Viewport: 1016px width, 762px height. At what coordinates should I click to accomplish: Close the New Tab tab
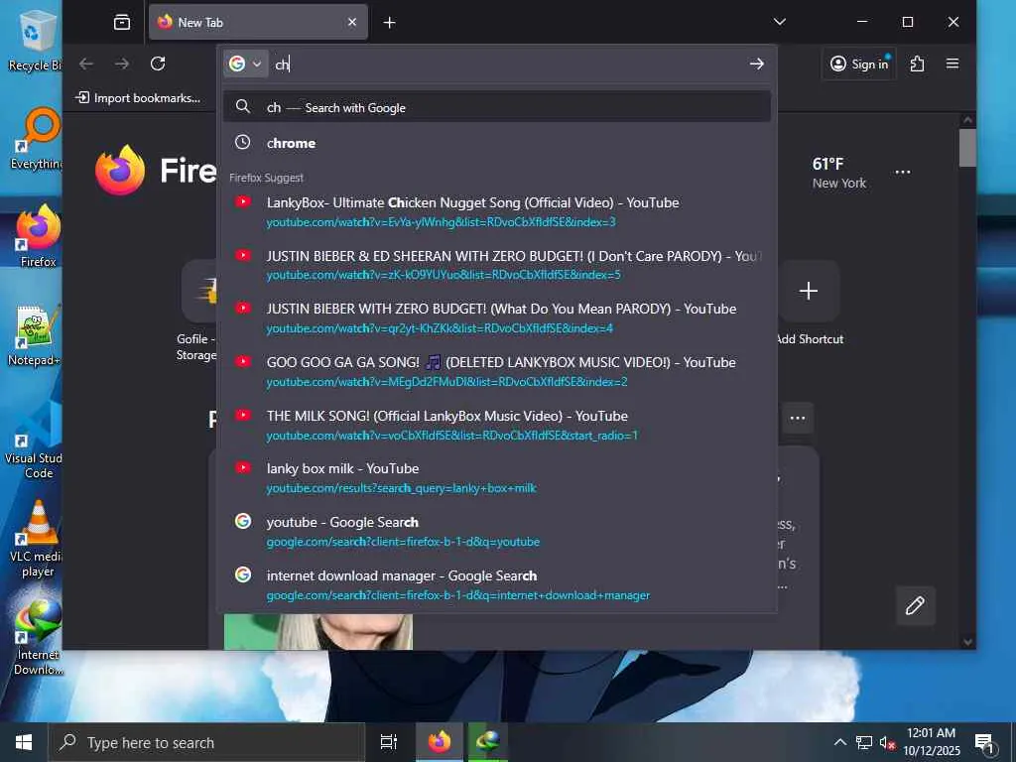tap(352, 23)
